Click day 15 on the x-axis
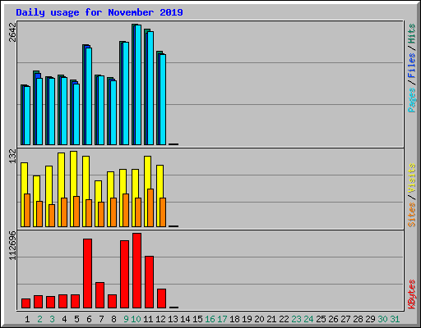The image size is (421, 328). [x=197, y=319]
